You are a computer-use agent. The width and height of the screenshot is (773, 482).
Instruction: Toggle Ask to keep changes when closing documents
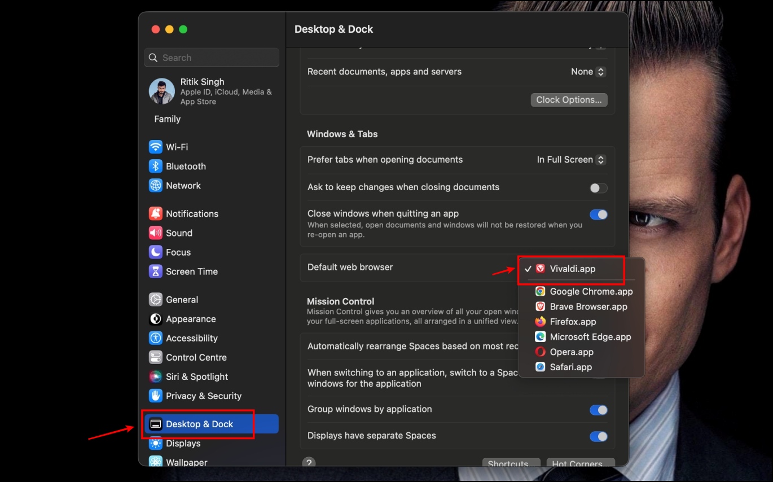click(x=599, y=188)
